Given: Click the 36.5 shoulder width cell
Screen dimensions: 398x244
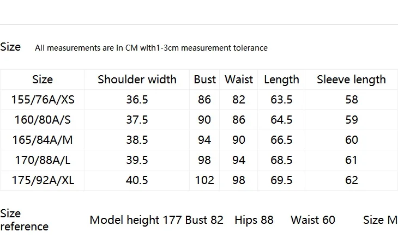Looking at the screenshot, I should (137, 100).
